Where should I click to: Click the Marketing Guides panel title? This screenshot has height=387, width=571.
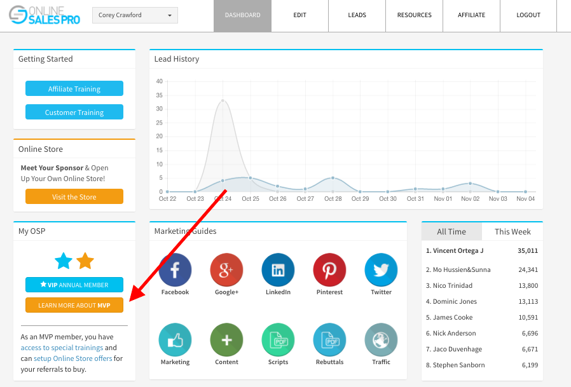[x=186, y=231]
